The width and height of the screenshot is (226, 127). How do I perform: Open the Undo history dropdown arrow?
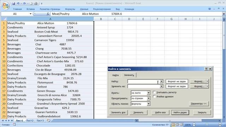click(x=21, y=4)
